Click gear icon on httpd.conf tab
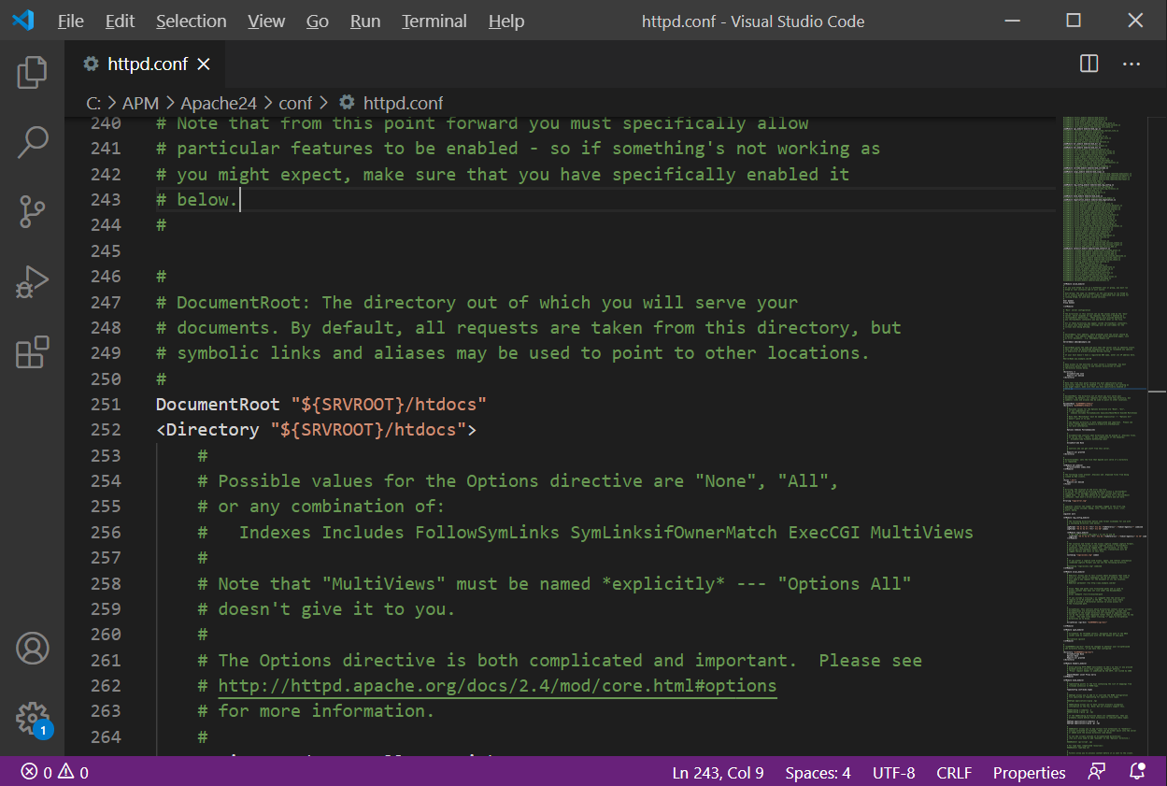1167x786 pixels. [91, 64]
